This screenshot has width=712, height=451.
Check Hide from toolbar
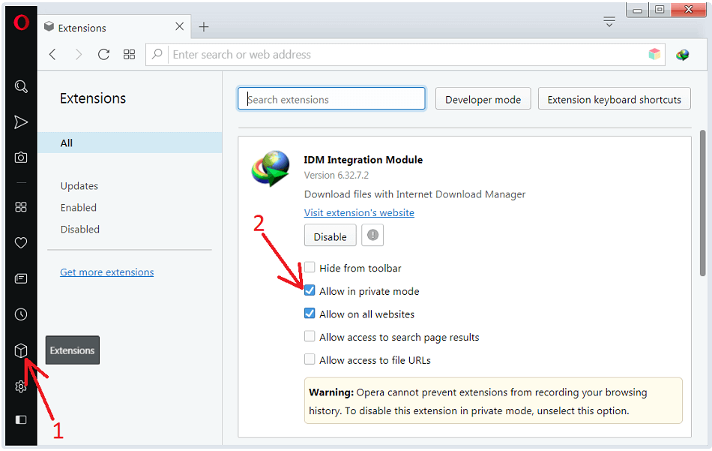point(310,267)
